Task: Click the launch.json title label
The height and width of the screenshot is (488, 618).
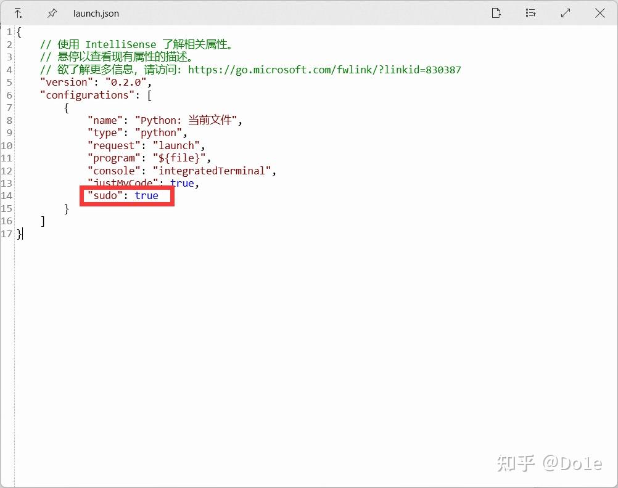Action: point(96,13)
